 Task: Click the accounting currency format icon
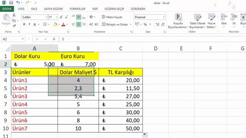click(x=137, y=25)
